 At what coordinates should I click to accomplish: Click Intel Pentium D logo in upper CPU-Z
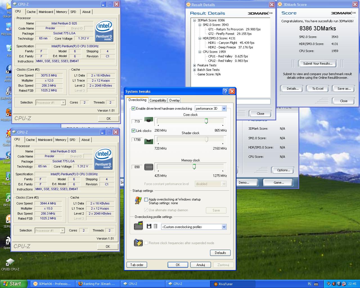(x=104, y=30)
